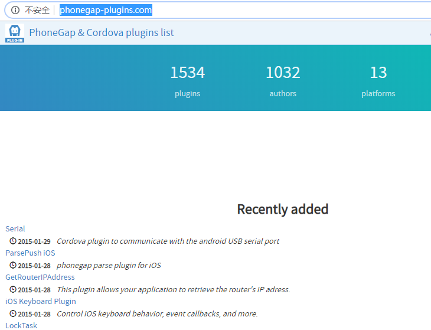Click the Serial date 2015-01-29
This screenshot has width=431, height=330.
coord(34,241)
